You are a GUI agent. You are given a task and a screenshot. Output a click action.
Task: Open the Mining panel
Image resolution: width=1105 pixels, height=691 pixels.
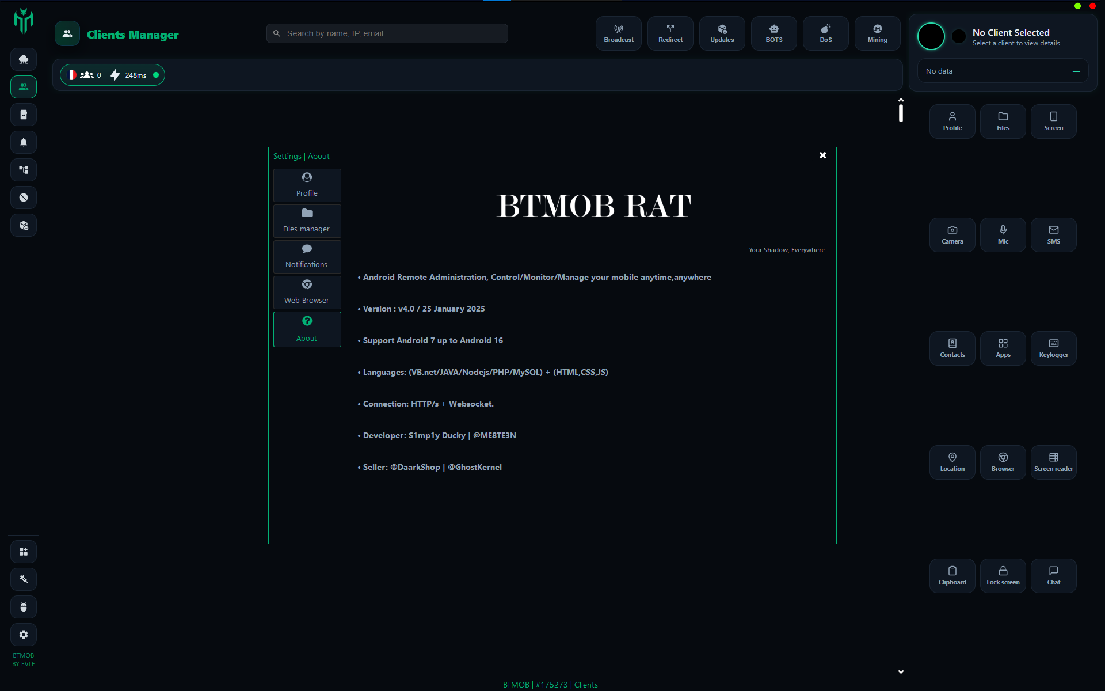pyautogui.click(x=877, y=33)
